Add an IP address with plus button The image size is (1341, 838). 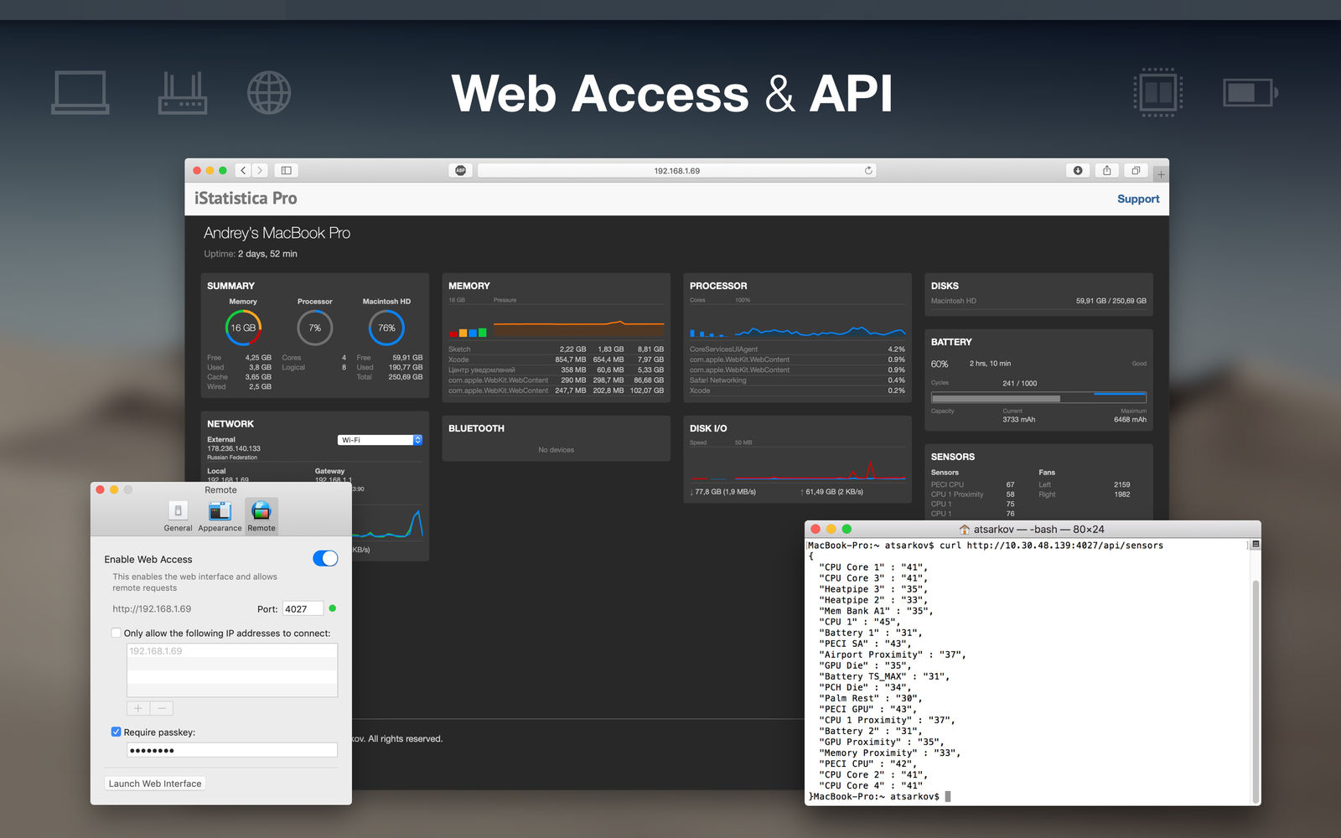pos(138,708)
